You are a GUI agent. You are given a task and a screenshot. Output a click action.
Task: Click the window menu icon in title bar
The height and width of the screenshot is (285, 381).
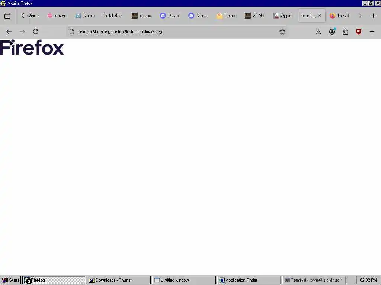[x=3, y=3]
